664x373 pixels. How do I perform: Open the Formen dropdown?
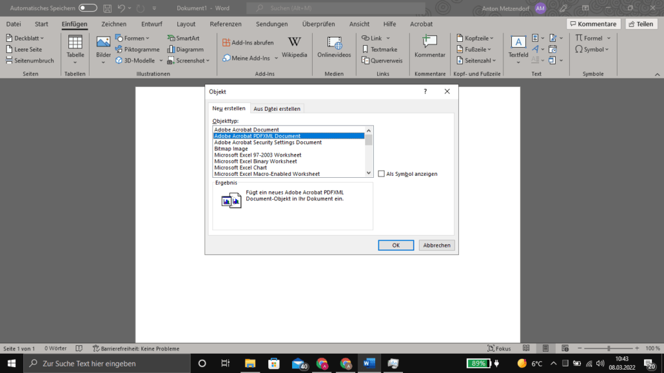(147, 38)
